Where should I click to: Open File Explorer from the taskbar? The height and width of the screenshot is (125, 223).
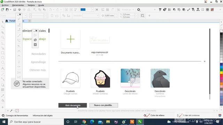click(108, 122)
